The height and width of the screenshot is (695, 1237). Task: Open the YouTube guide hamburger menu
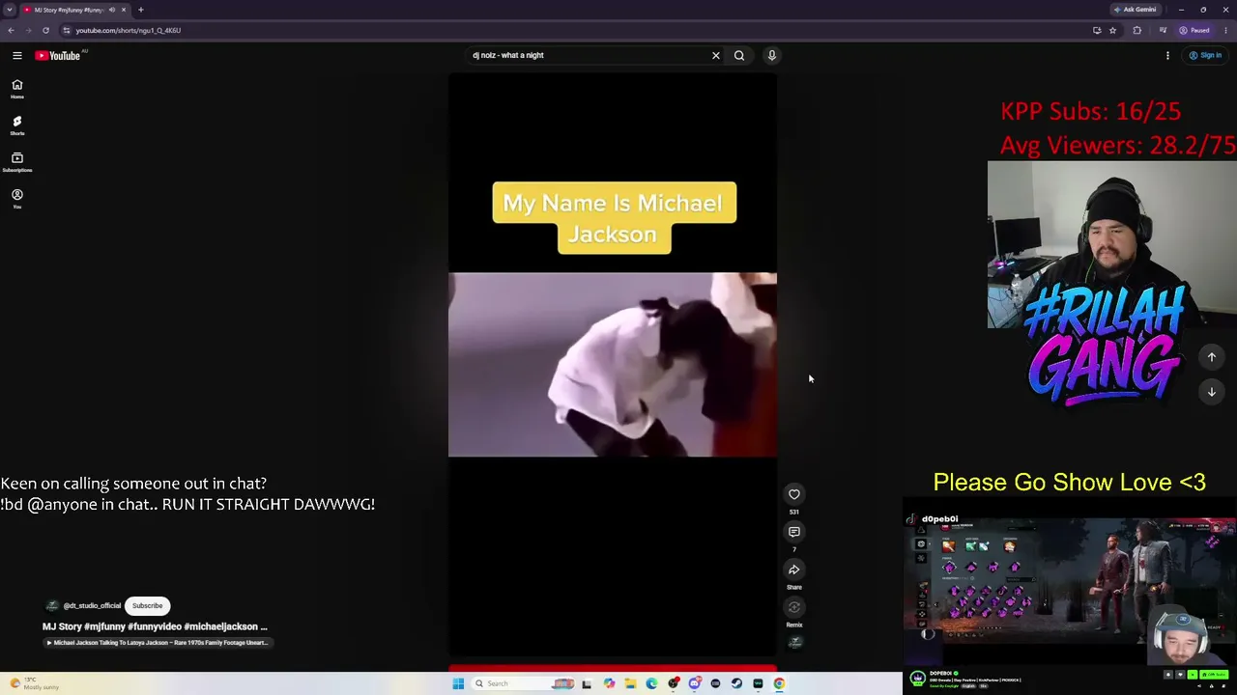[16, 55]
